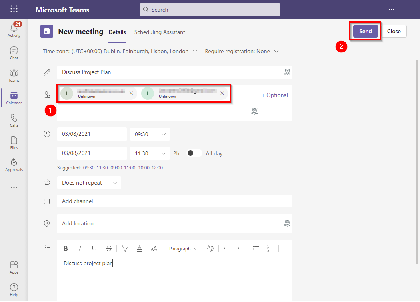The image size is (420, 302).
Task: Decrease paragraph indent
Action: (227, 248)
